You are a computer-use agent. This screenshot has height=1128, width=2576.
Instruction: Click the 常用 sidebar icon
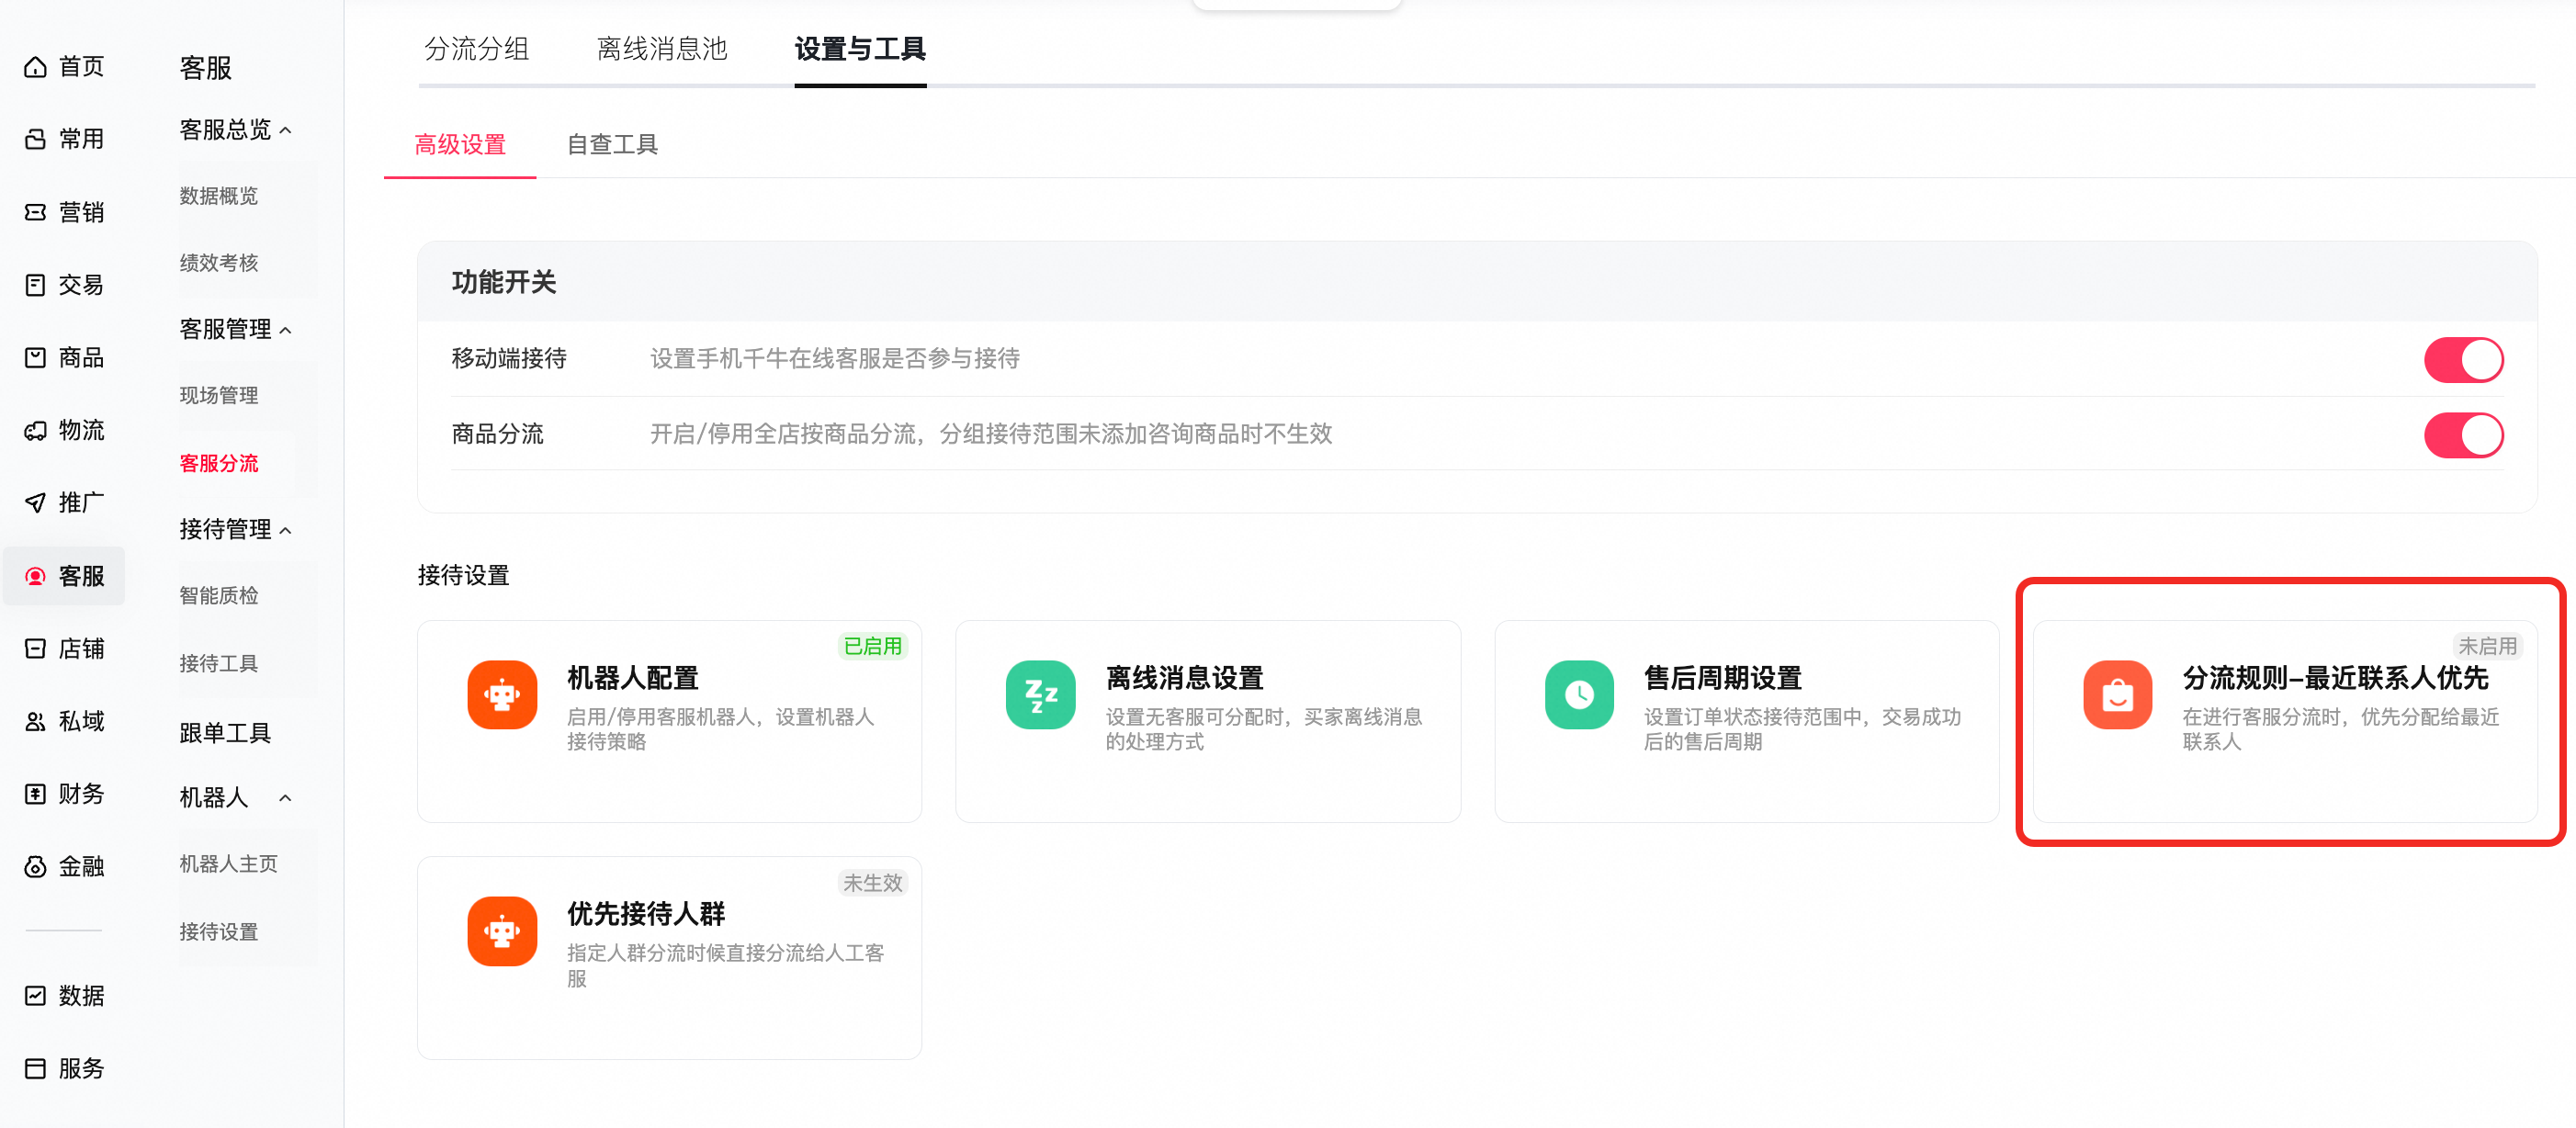(x=35, y=139)
